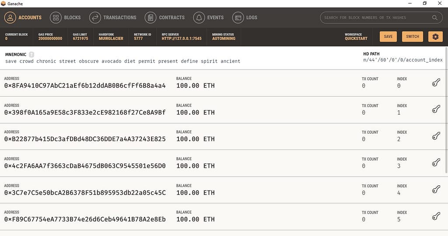
Task: Reveal key for account index 2
Action: pos(436,136)
